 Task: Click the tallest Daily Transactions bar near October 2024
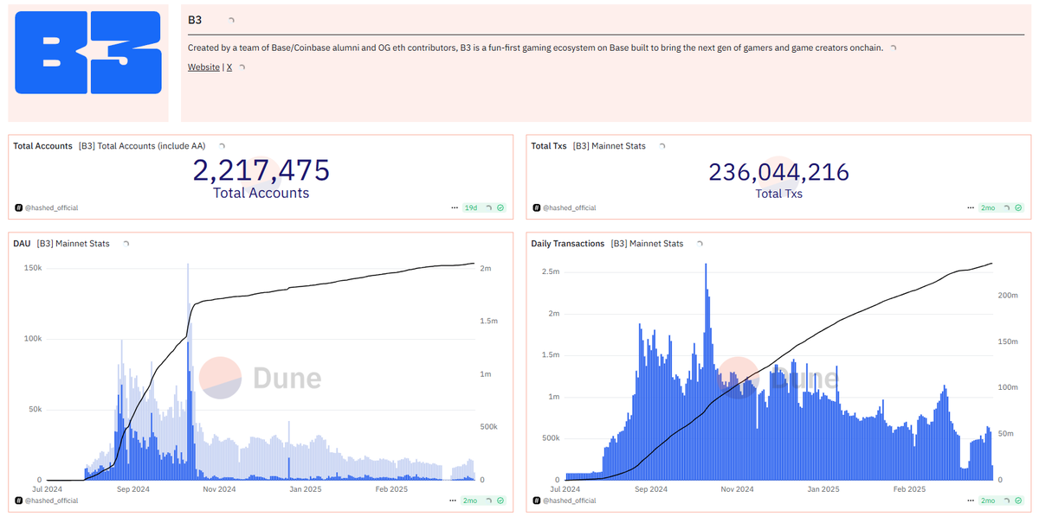tap(706, 372)
